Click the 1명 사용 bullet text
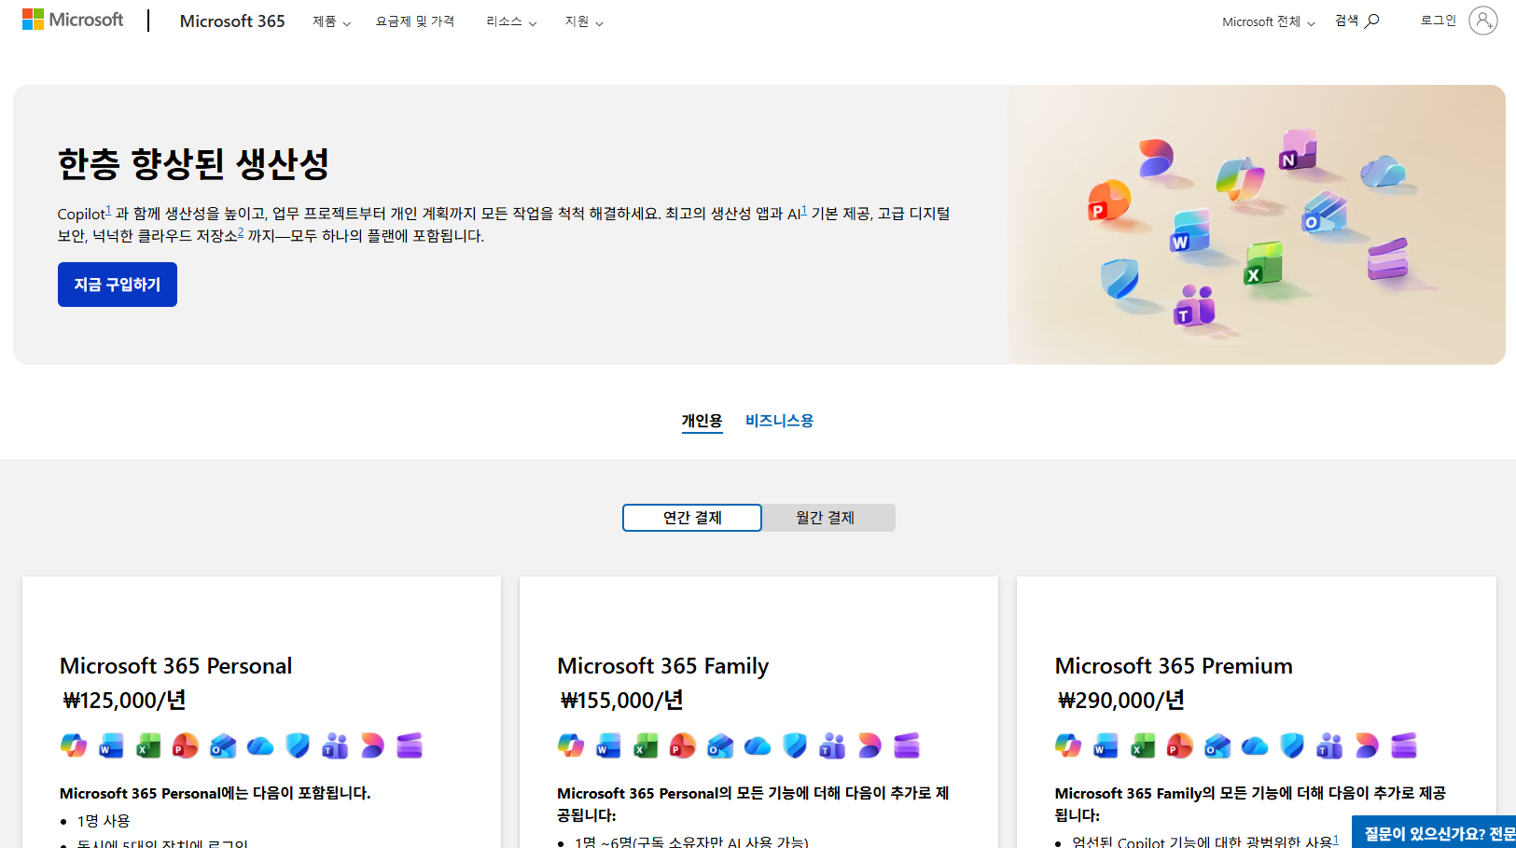 pos(104,821)
